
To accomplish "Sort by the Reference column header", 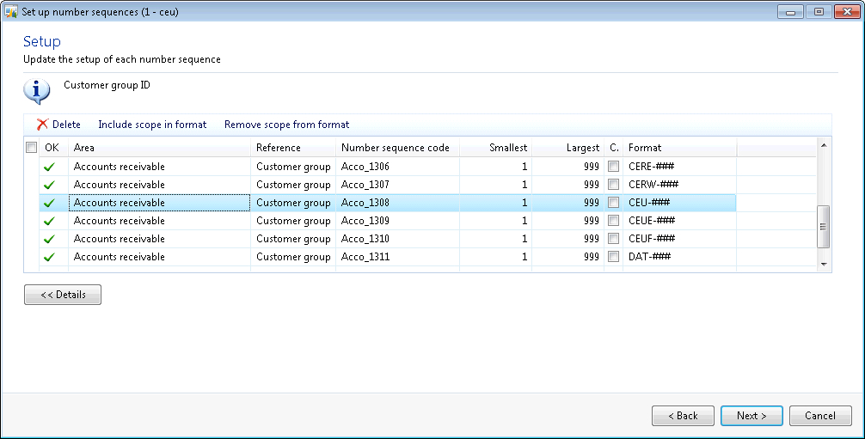I will (293, 148).
